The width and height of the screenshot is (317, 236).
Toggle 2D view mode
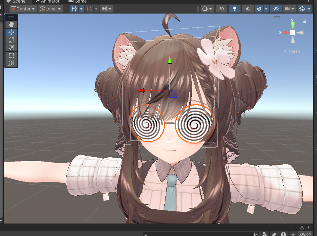(221, 9)
